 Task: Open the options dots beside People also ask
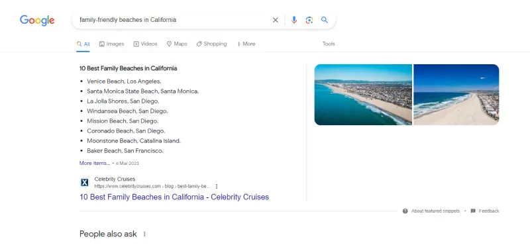[144, 234]
